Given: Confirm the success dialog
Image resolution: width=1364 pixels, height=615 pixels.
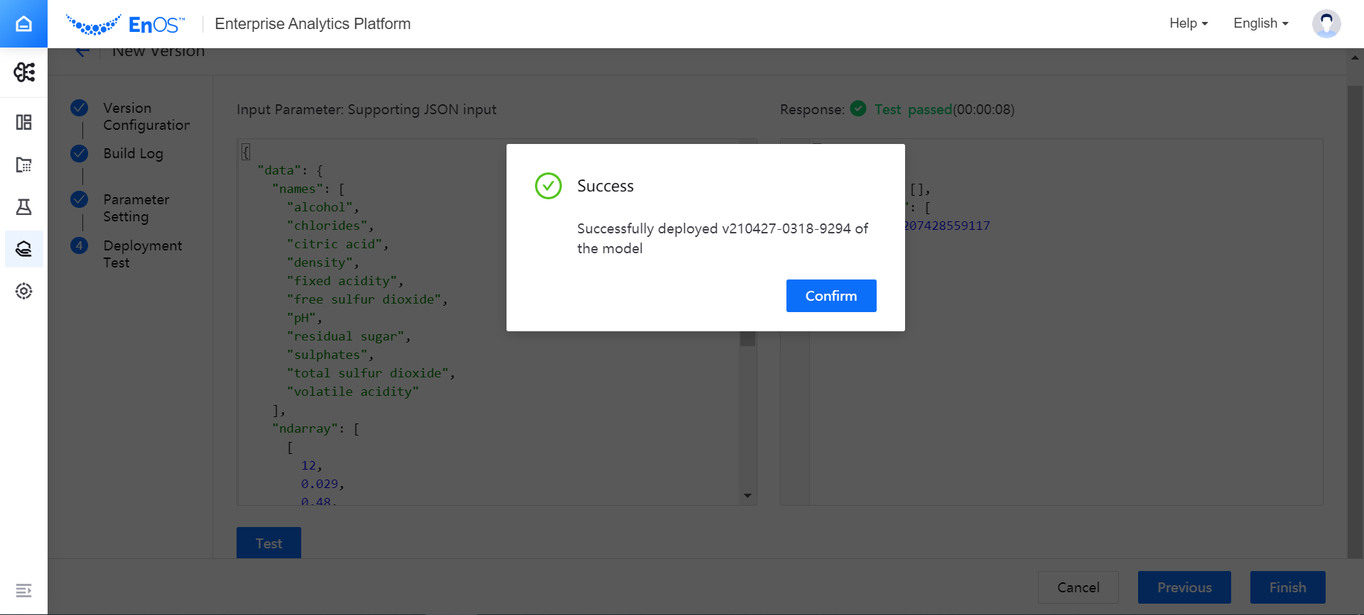Looking at the screenshot, I should [831, 296].
